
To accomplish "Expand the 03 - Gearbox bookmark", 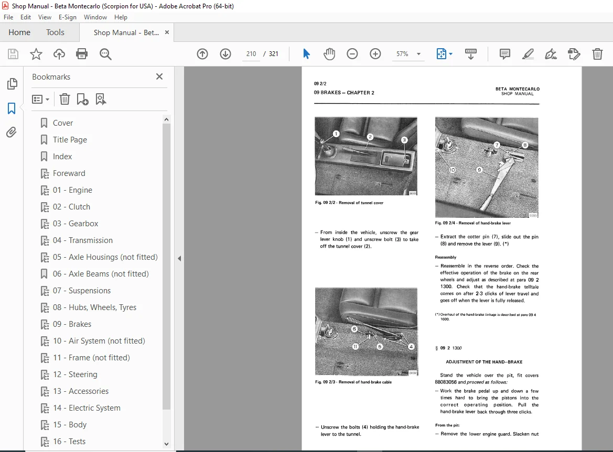I will 45,224.
